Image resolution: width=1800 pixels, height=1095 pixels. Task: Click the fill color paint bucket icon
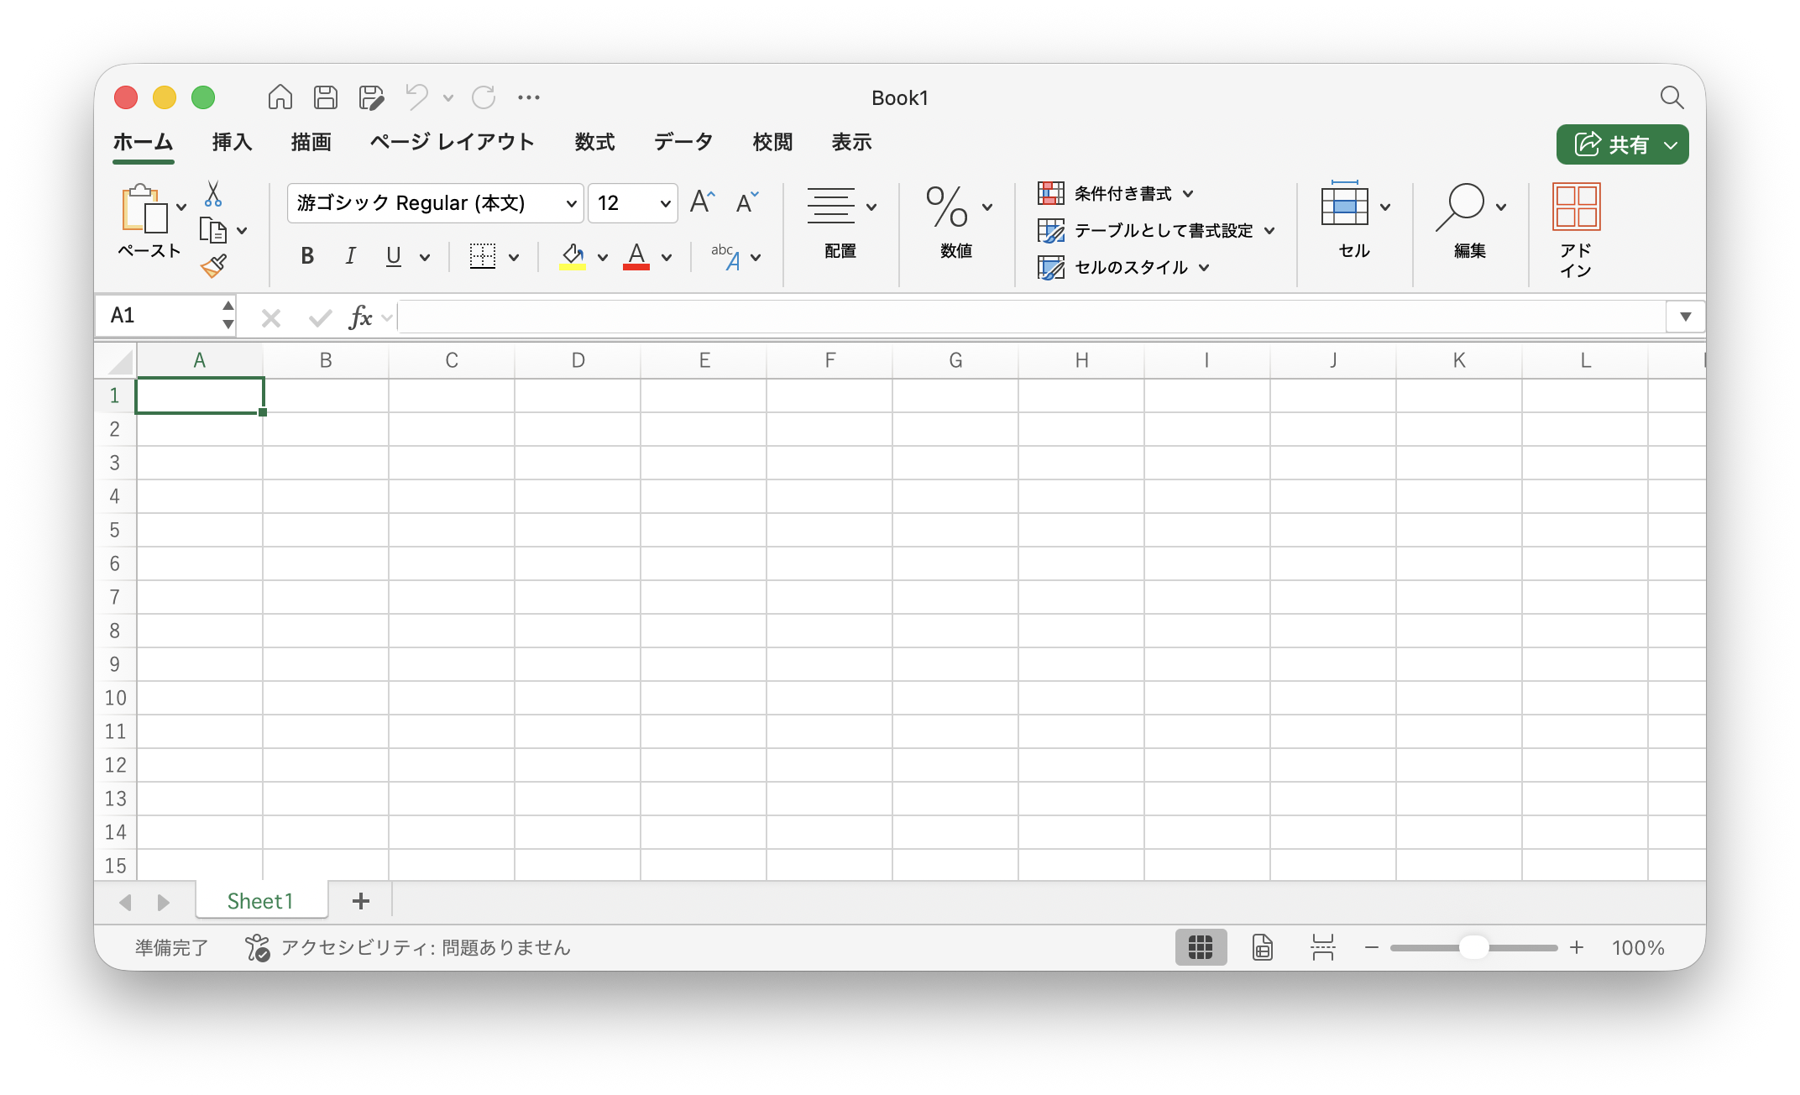(573, 255)
